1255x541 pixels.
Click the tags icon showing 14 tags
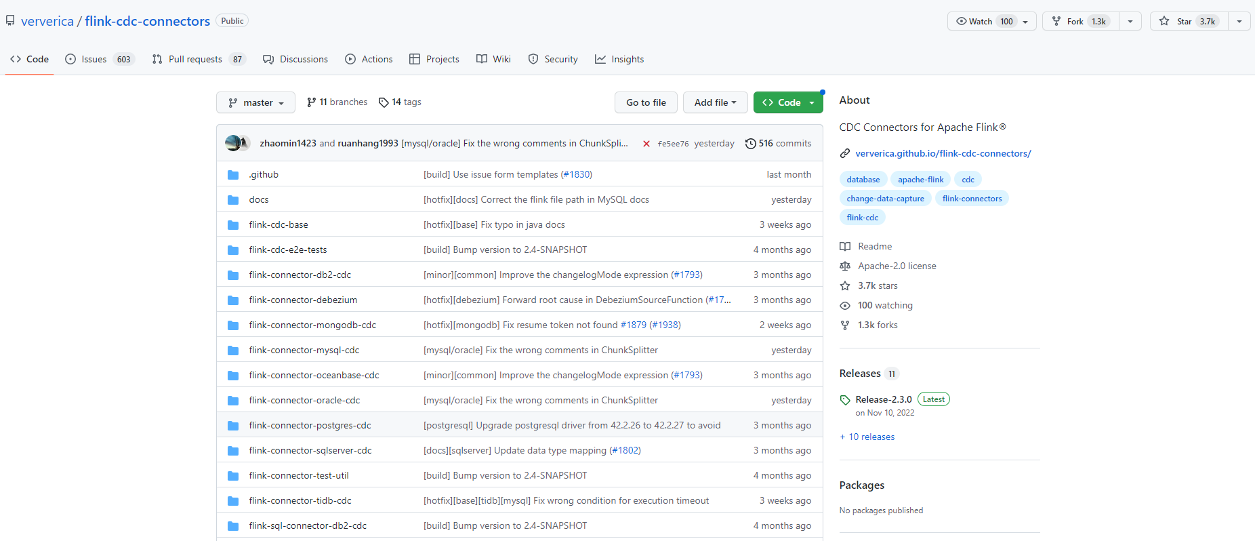point(384,102)
